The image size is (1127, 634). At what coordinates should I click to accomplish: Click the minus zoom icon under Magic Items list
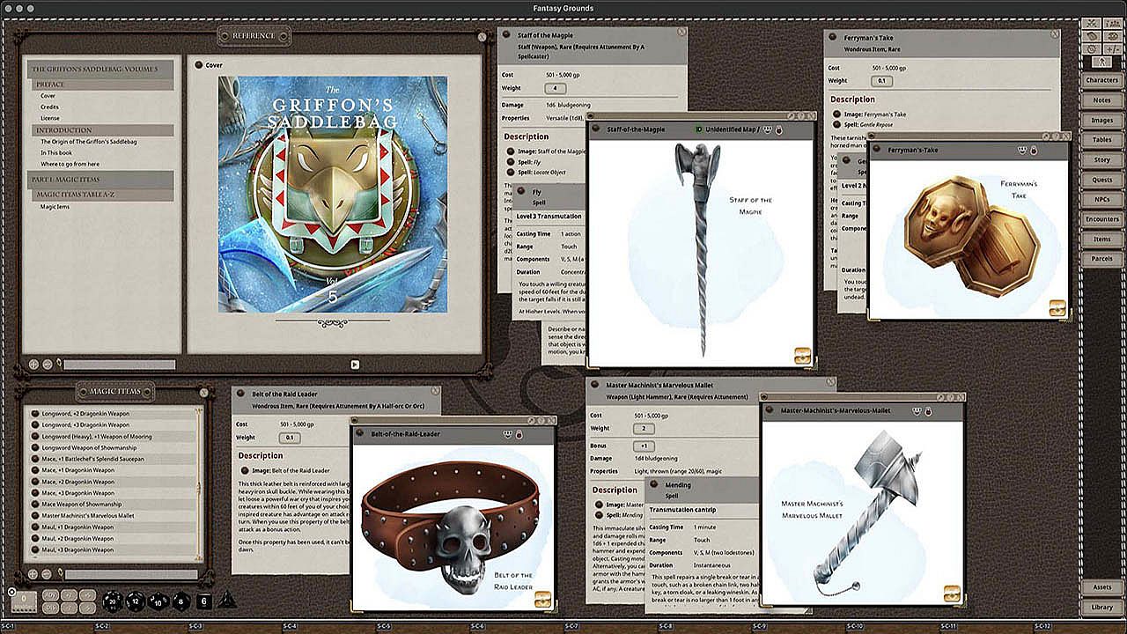[x=46, y=574]
